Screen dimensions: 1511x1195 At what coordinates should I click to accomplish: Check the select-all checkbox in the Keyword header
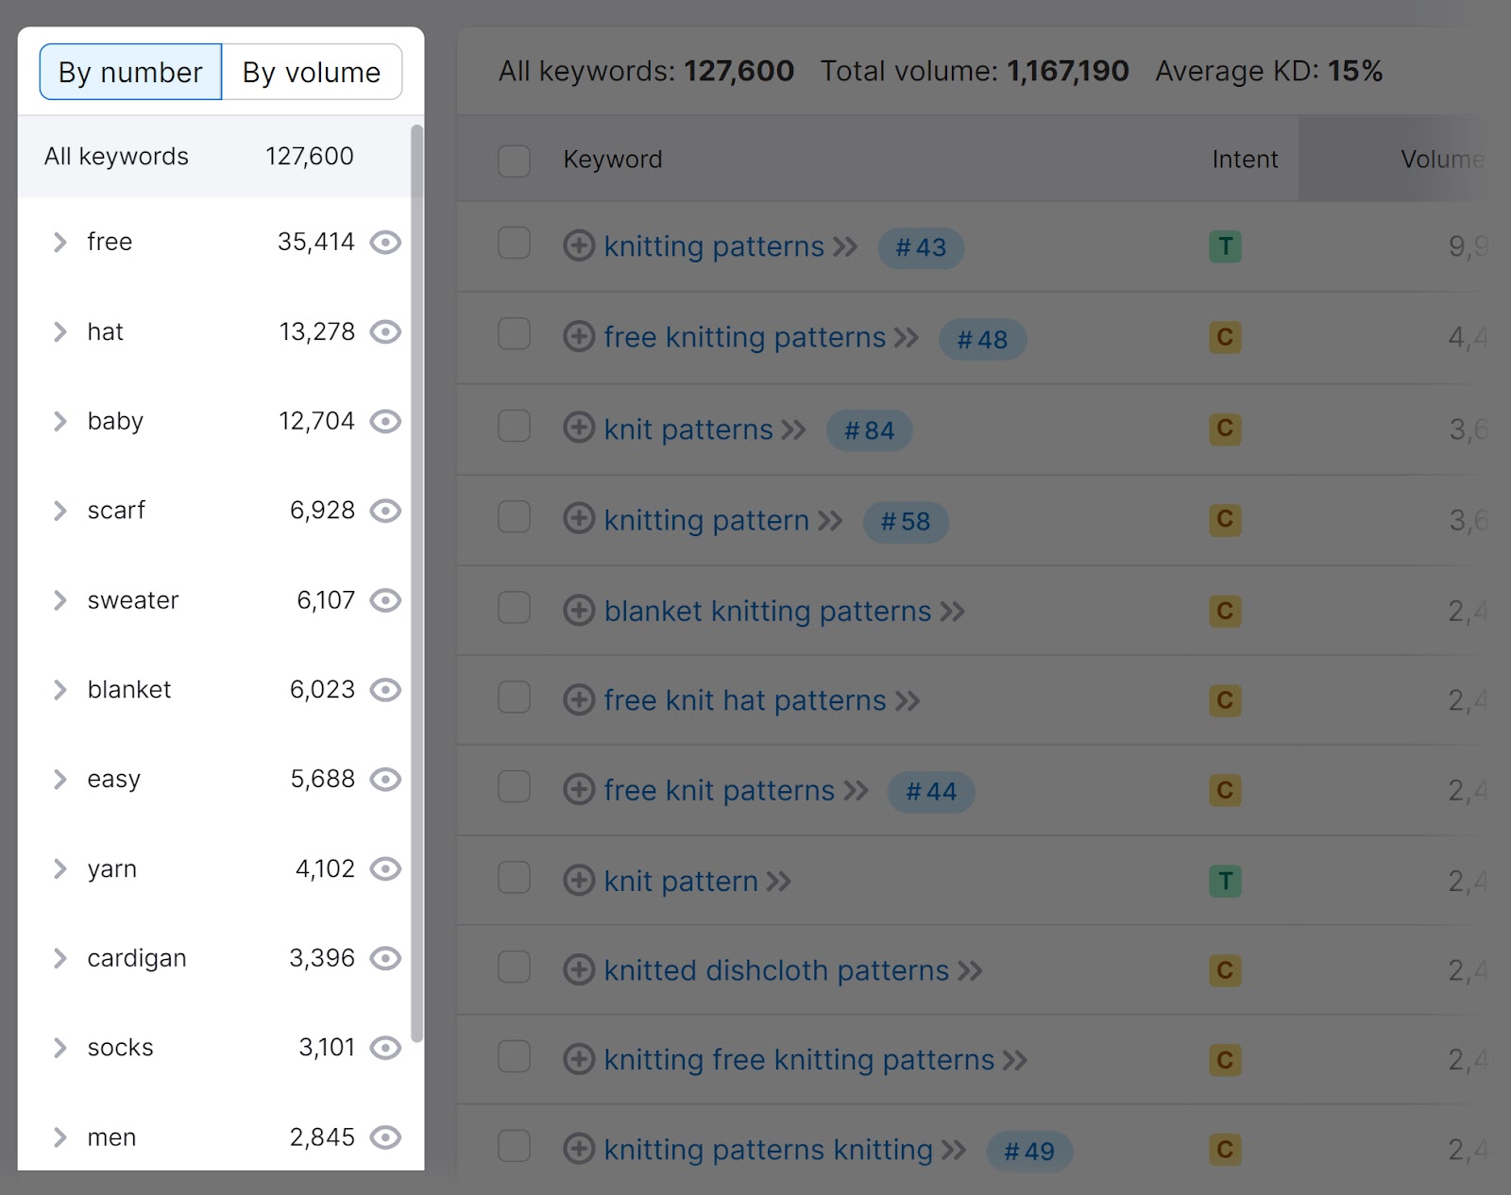click(514, 161)
